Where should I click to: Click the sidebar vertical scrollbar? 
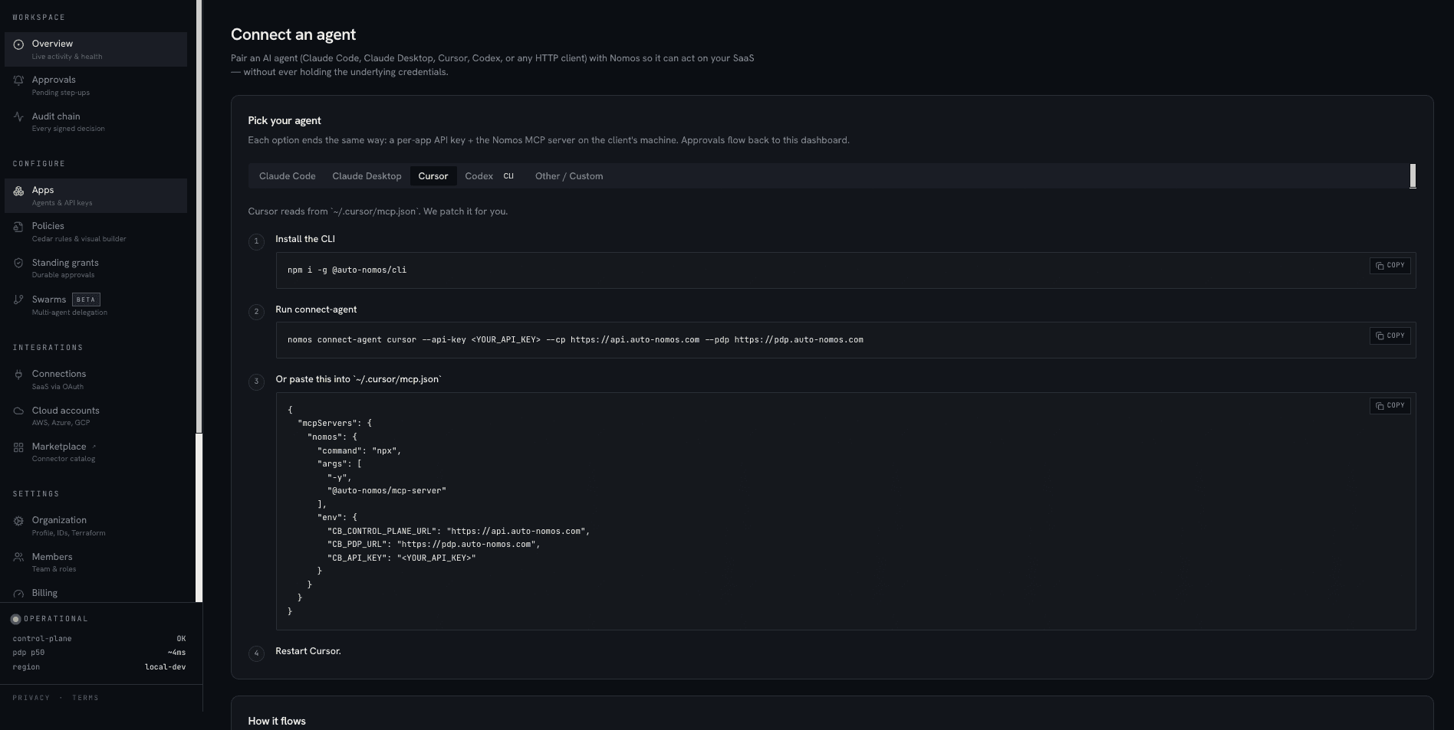pos(199,217)
